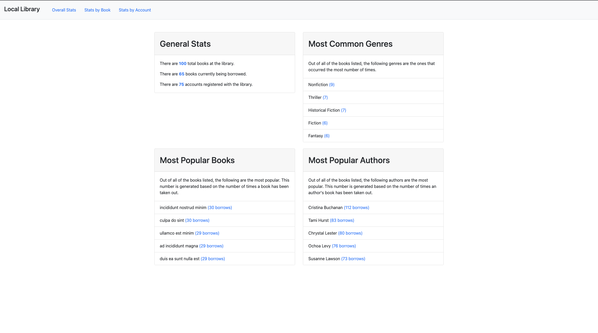This screenshot has width=598, height=333.
Task: Click the Local Library brand link
Action: (x=22, y=9)
